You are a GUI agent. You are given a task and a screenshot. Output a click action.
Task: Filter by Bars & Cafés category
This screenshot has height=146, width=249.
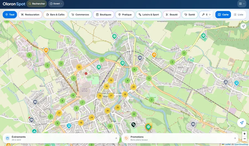pos(55,15)
